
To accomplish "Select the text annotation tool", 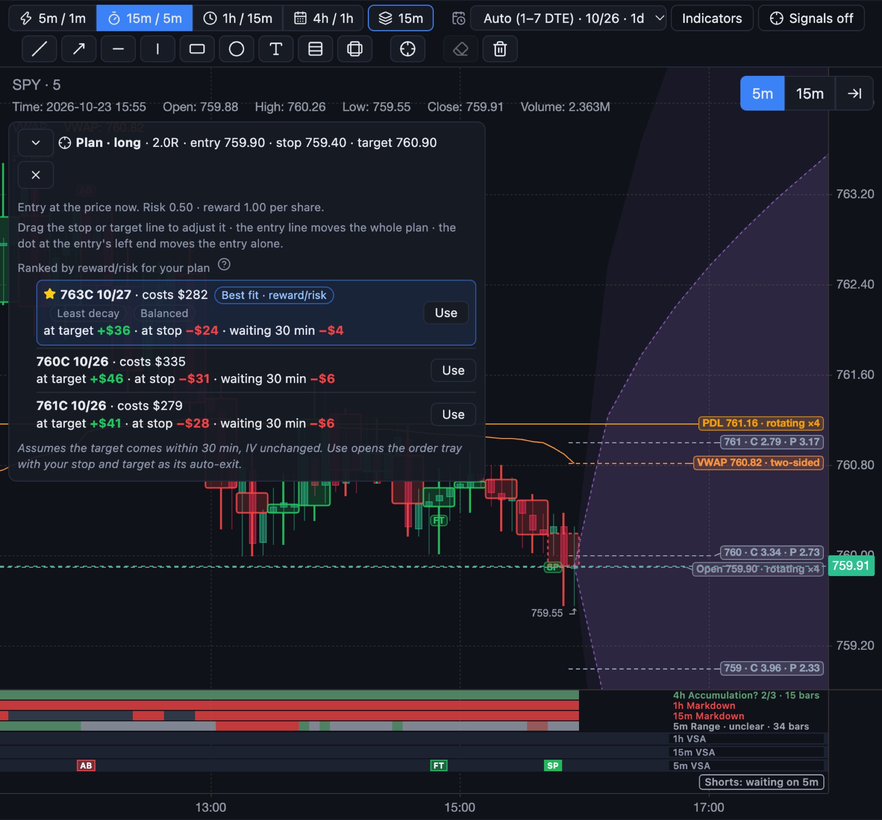I will (x=276, y=49).
